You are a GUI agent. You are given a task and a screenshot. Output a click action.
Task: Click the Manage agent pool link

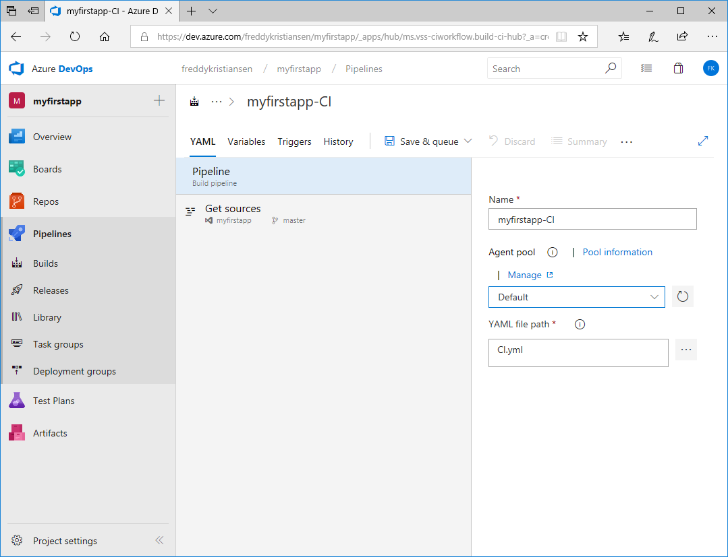click(524, 275)
